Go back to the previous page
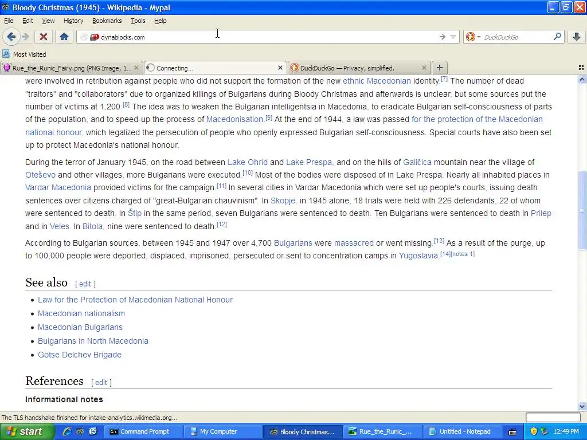This screenshot has height=440, width=587. pos(11,37)
